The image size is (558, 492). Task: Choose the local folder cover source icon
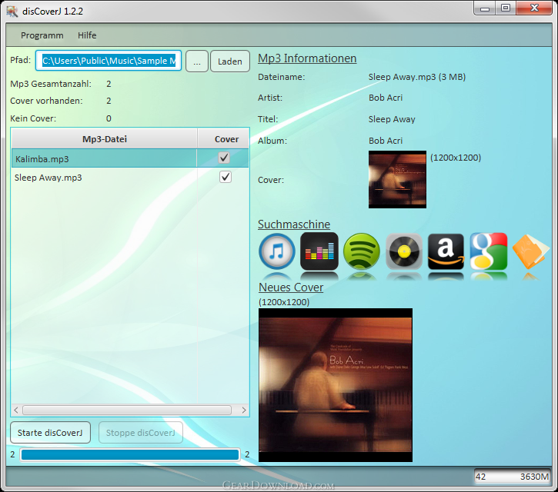pos(530,251)
